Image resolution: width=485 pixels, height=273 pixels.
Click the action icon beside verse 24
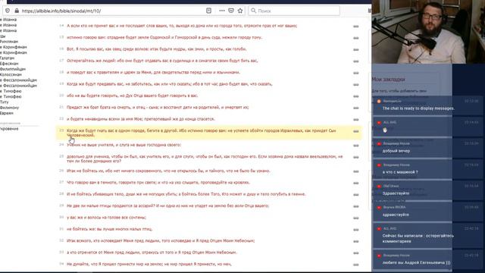(x=356, y=146)
